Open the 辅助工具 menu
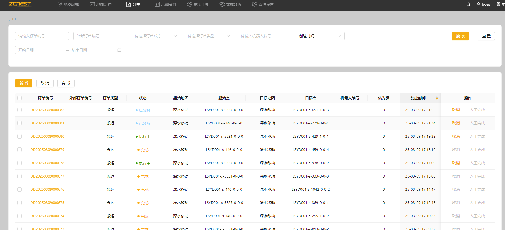 coord(198,4)
